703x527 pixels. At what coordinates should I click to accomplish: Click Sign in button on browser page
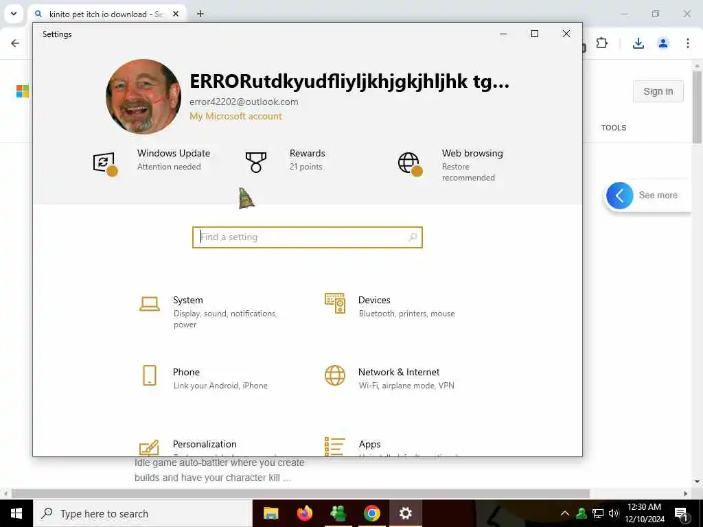click(658, 91)
